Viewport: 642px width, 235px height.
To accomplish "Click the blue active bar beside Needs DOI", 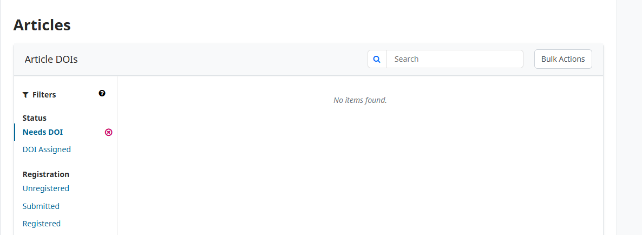I will 15,132.
